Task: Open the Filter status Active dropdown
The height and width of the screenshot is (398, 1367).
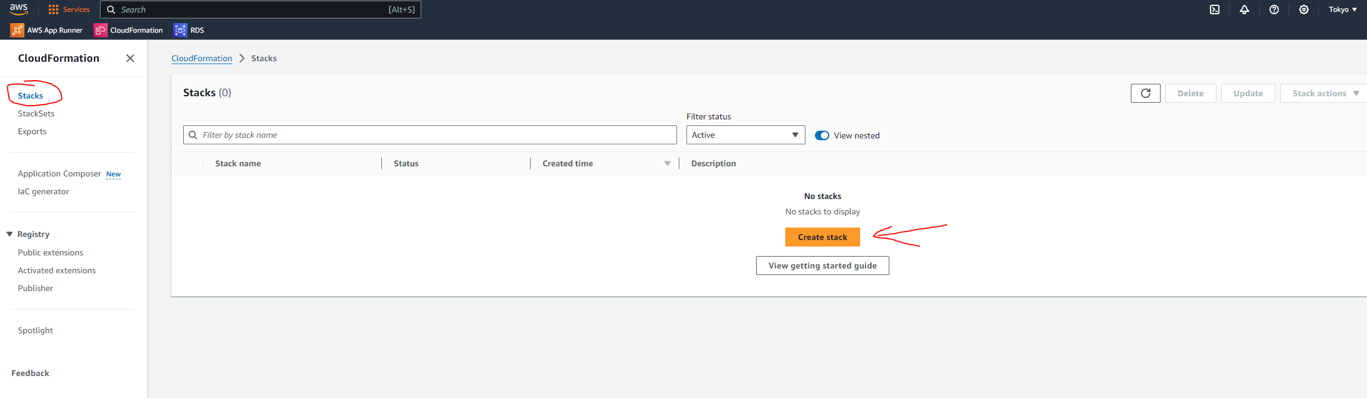Action: pos(746,135)
